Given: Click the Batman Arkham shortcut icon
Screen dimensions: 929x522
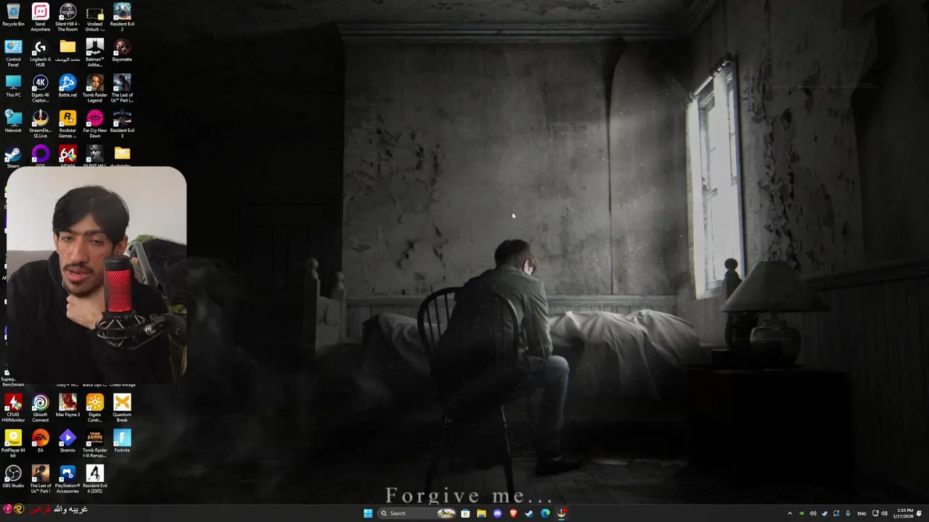Looking at the screenshot, I should (x=94, y=53).
